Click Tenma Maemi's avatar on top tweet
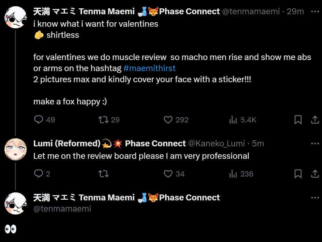This screenshot has width=322, height=242. click(x=15, y=17)
